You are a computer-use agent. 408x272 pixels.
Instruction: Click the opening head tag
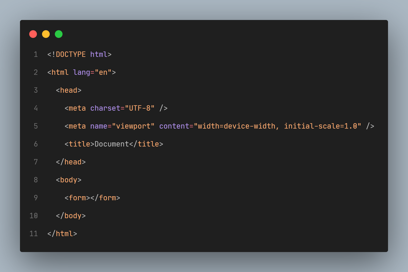69,90
